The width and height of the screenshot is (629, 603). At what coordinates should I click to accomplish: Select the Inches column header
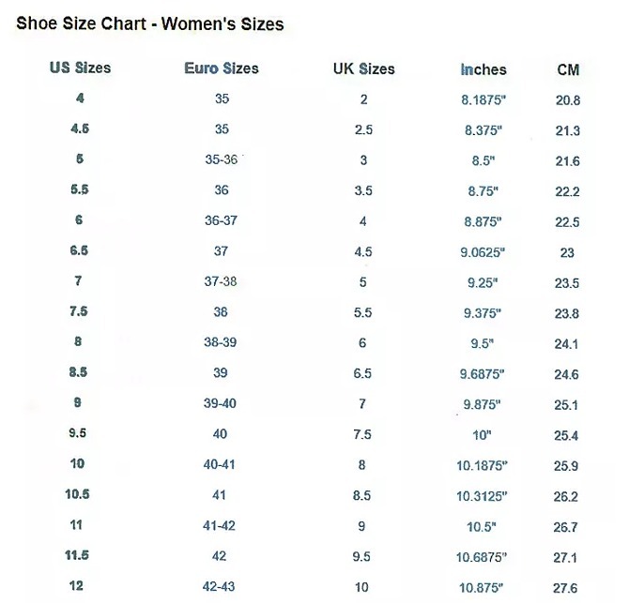point(483,70)
